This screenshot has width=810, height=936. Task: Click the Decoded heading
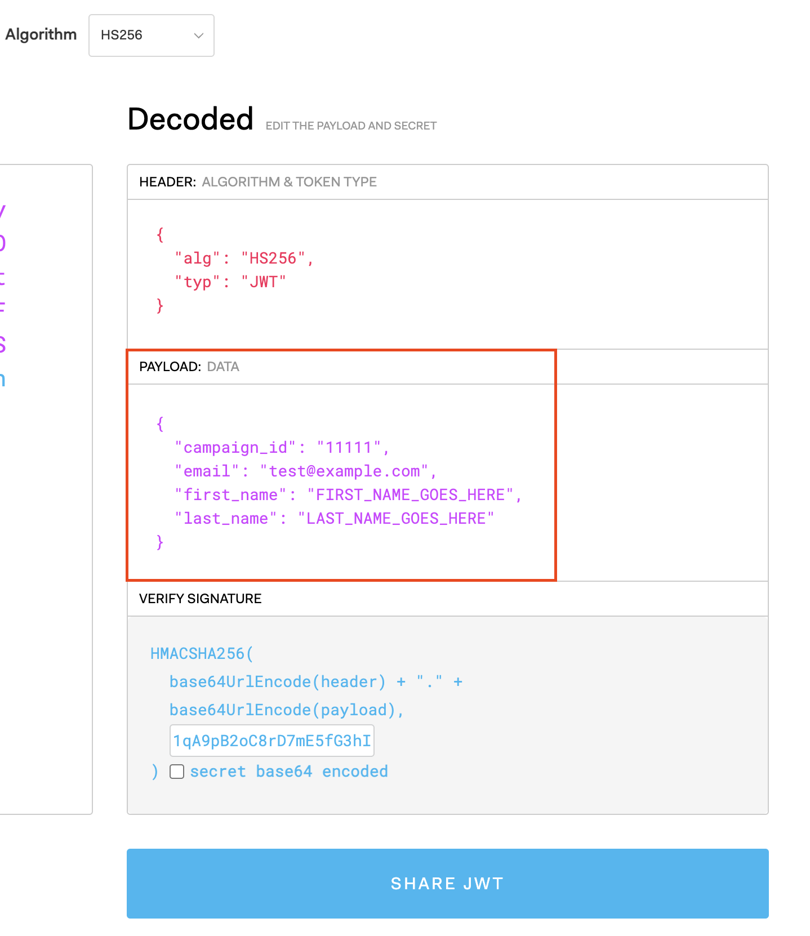coord(190,119)
